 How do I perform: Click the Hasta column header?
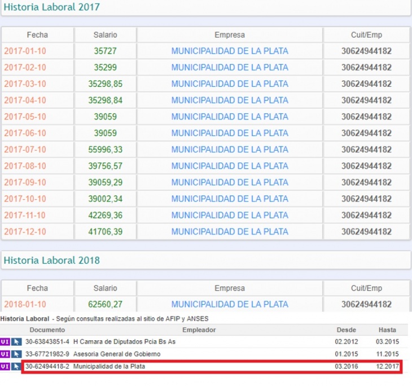point(387,330)
